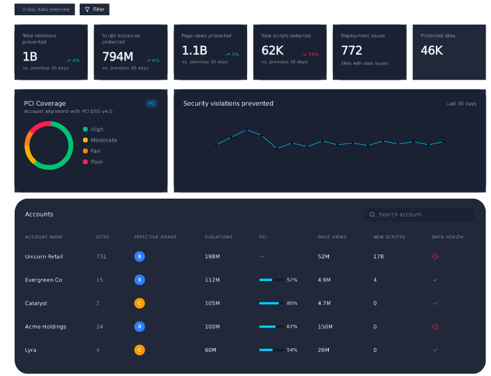The width and height of the screenshot is (491, 376).
Task: Click into the Search account field
Action: (420, 215)
